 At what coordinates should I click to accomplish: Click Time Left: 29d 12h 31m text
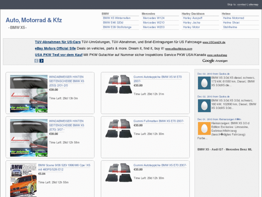tap(149, 94)
